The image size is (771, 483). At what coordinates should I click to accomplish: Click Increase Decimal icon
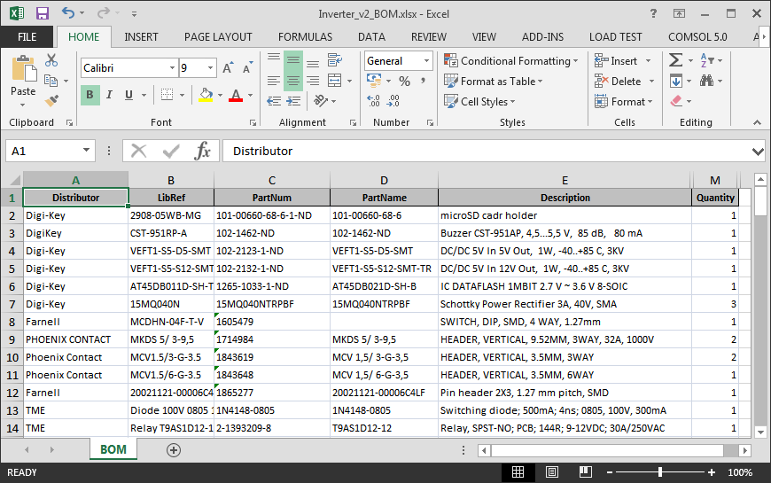(374, 101)
